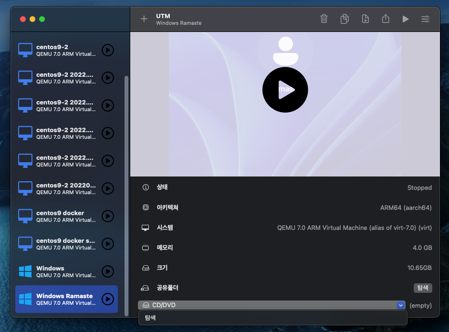Minimize the UTM window with yellow button
Image resolution: width=449 pixels, height=332 pixels.
click(x=32, y=19)
